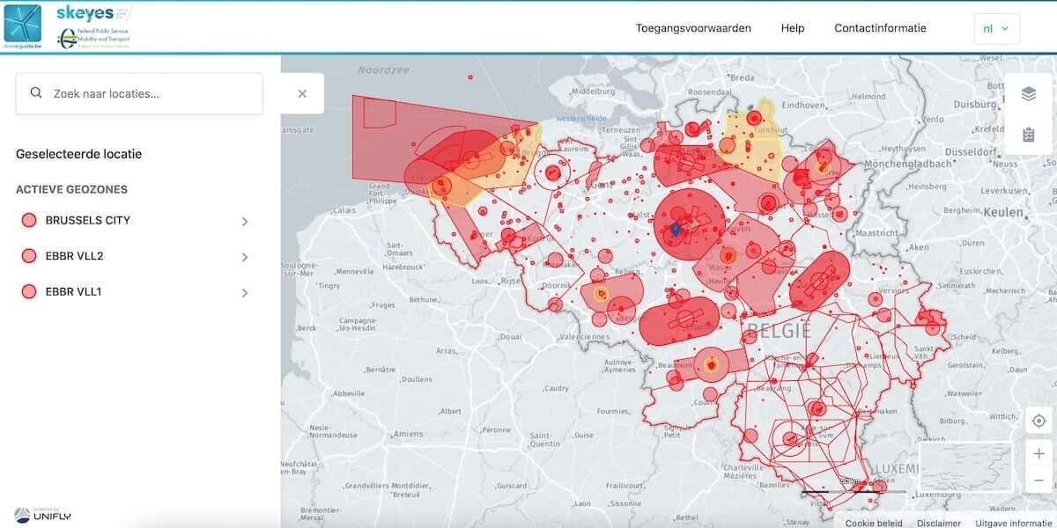Click the blue location marker on Brussels
Image resolution: width=1057 pixels, height=528 pixels.
coord(676,230)
